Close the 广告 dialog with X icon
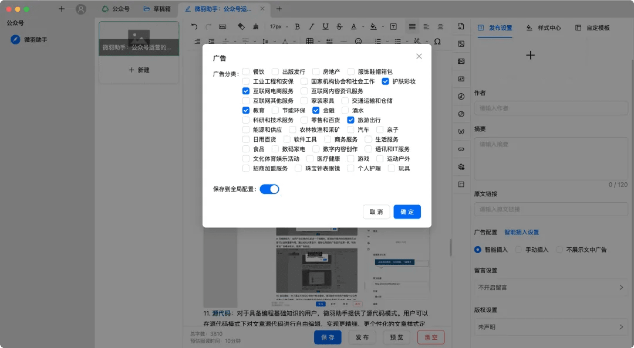The width and height of the screenshot is (634, 348). [419, 56]
